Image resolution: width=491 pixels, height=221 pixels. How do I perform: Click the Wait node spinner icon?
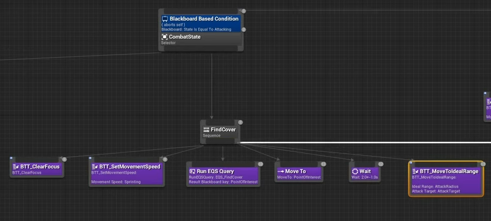[x=355, y=171]
